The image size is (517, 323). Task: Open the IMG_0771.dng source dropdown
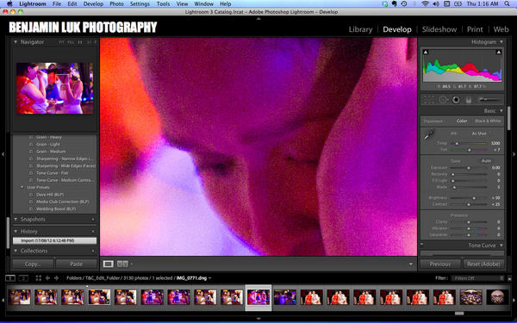click(193, 278)
